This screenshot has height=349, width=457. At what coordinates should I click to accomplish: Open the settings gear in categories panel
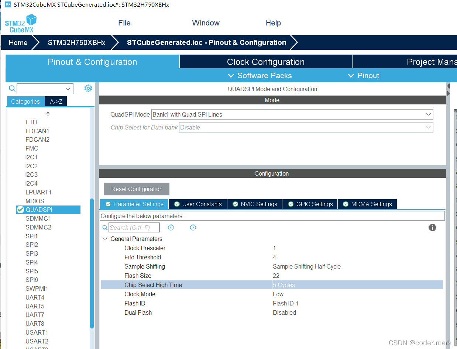tap(88, 88)
